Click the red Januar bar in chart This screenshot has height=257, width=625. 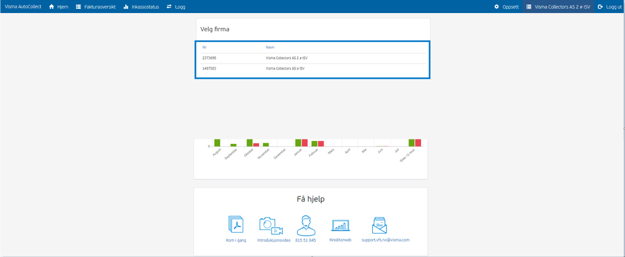tap(305, 143)
